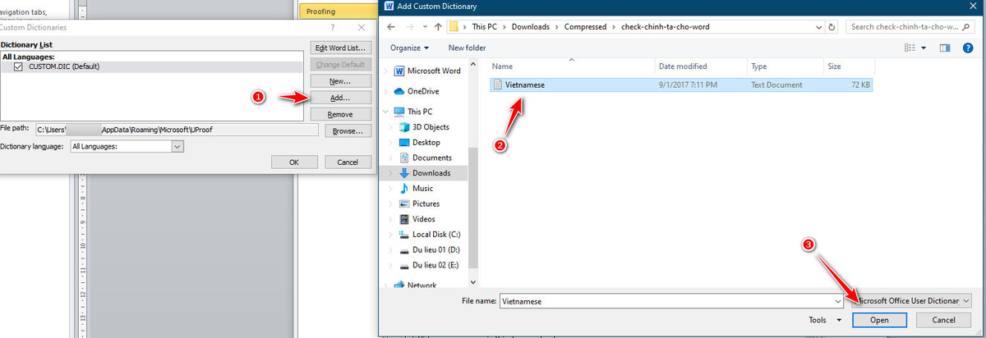986x338 pixels.
Task: Click the Downloads arrow icon
Action: point(403,173)
